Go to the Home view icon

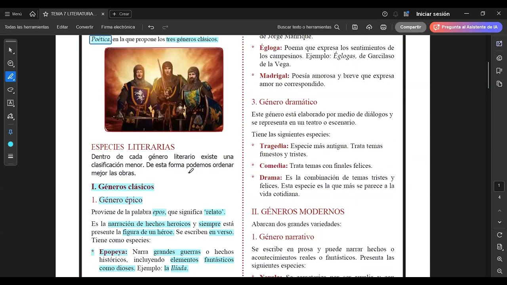tap(32, 14)
